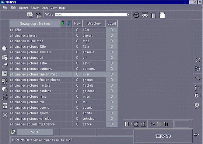Select the alt.12hr newsgroup row
This screenshot has width=203, height=144.
[x=64, y=30]
